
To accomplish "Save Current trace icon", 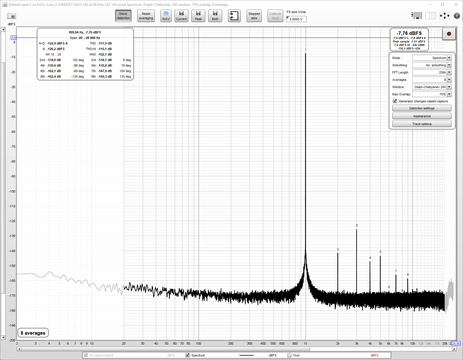I will click(x=181, y=16).
